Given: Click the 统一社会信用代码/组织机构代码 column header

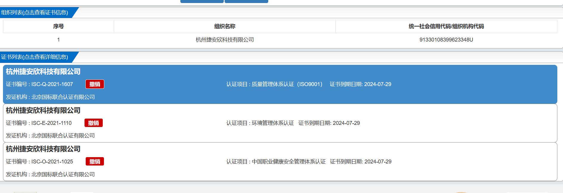Looking at the screenshot, I should pos(446,26).
